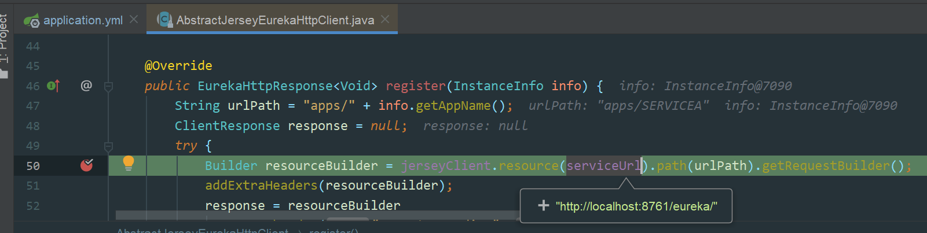Screen dimensions: 927x233
Task: Click the yellow intention lightbulb icon
Action: [x=129, y=164]
